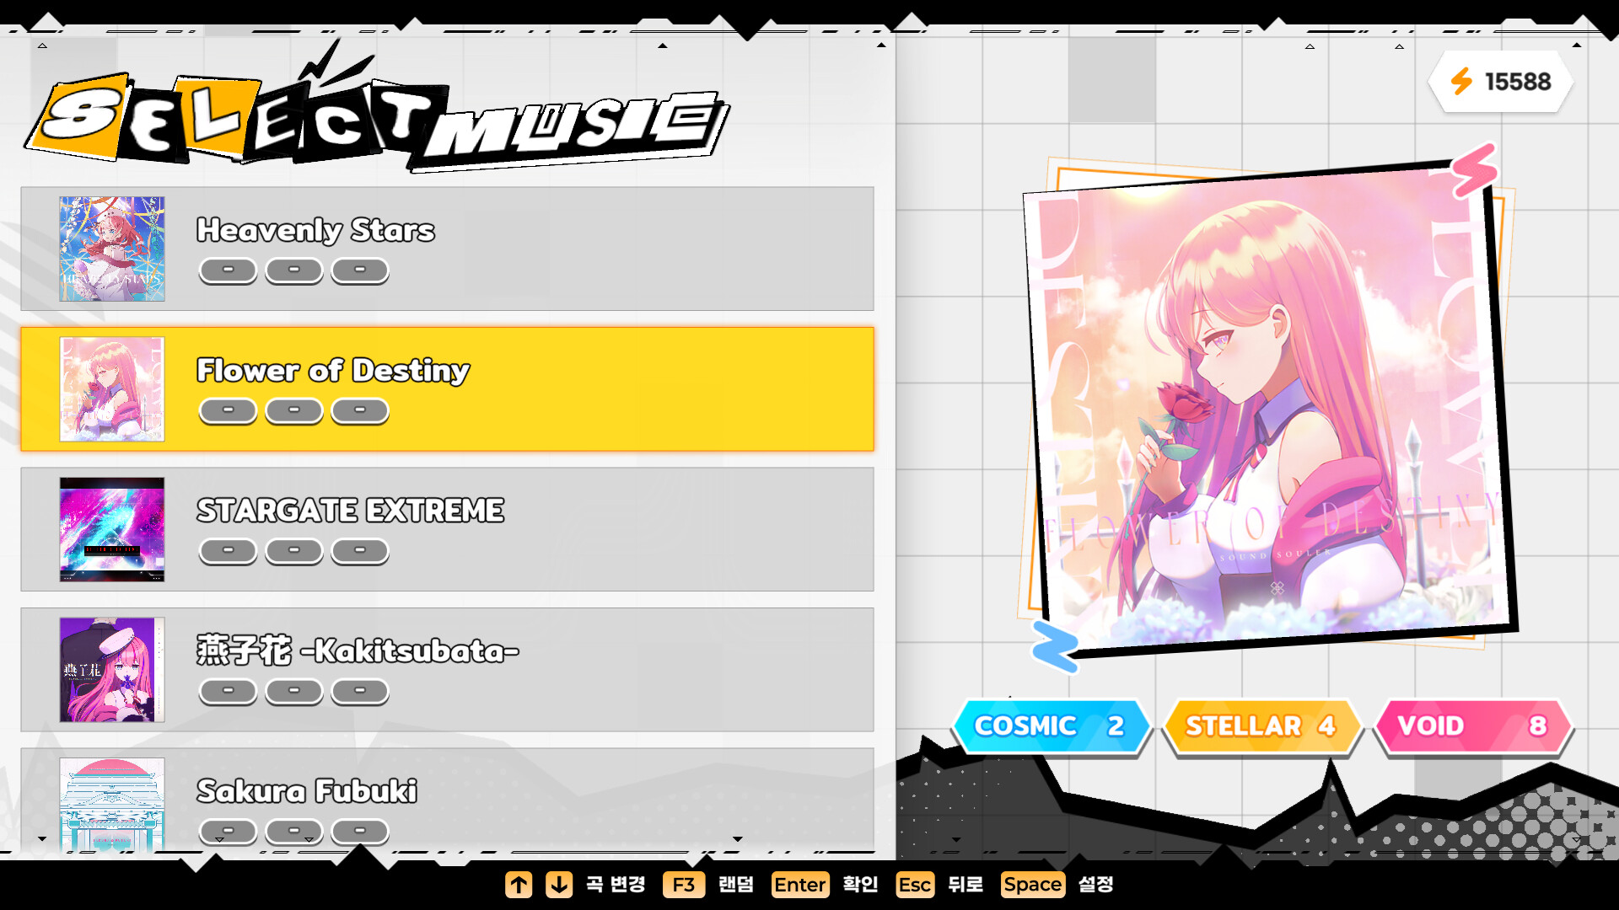Image resolution: width=1619 pixels, height=910 pixels.
Task: Click first score badge under Flower of Destiny
Action: (x=228, y=410)
